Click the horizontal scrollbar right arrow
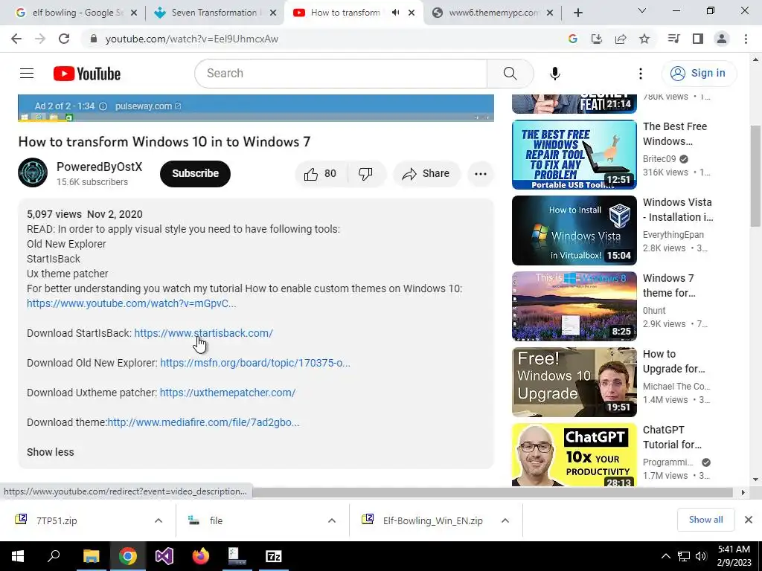The height and width of the screenshot is (571, 762). [x=743, y=492]
